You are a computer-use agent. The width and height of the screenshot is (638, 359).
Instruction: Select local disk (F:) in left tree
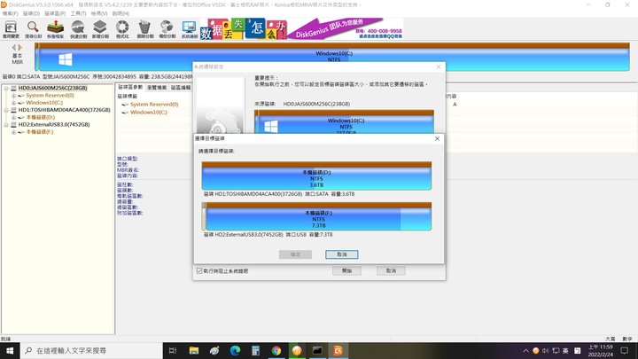tap(40, 132)
